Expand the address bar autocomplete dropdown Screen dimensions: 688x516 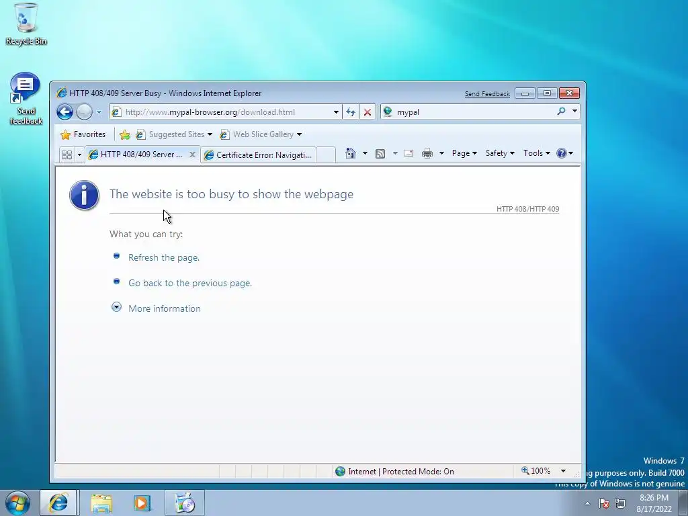[336, 112]
